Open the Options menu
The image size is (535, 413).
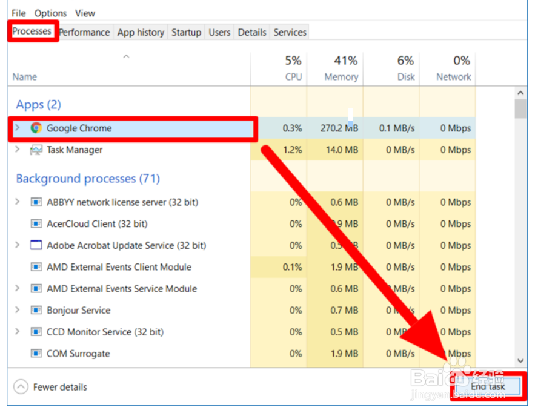pos(50,13)
